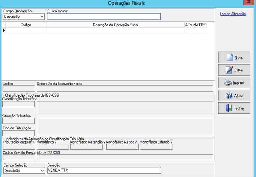
Task: Click Descrição da Operação Fiscal column header
Action: pos(115,25)
